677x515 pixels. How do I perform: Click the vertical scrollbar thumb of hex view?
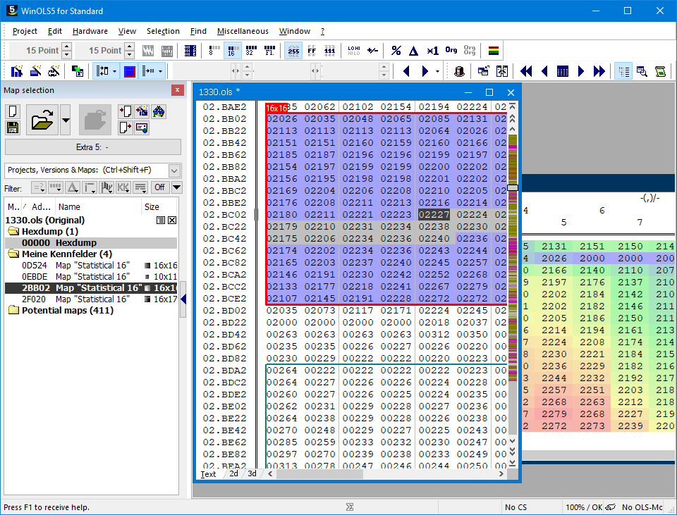point(513,188)
